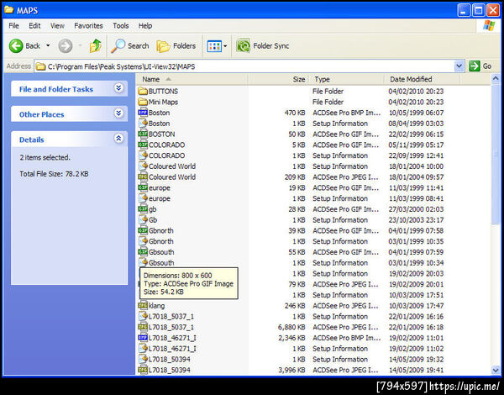The width and height of the screenshot is (504, 395).
Task: Select the BOSTON GIF image icon
Action: pos(143,134)
